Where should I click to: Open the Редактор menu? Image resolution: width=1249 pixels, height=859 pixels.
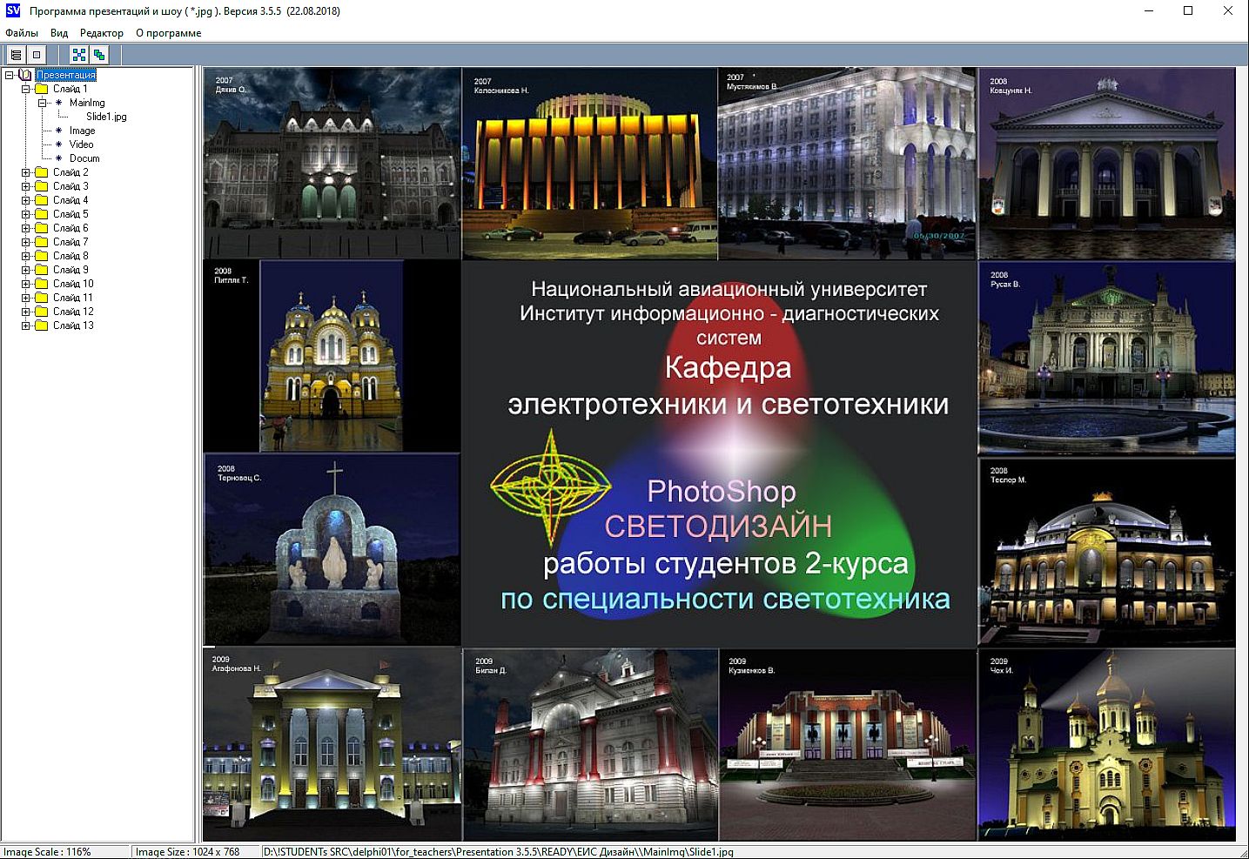pyautogui.click(x=102, y=33)
